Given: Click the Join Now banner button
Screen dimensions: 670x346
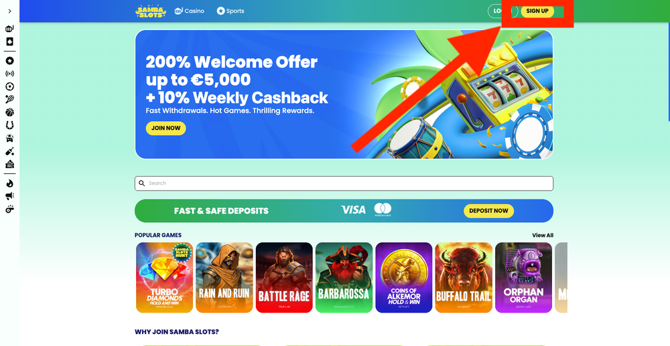Looking at the screenshot, I should click(165, 128).
